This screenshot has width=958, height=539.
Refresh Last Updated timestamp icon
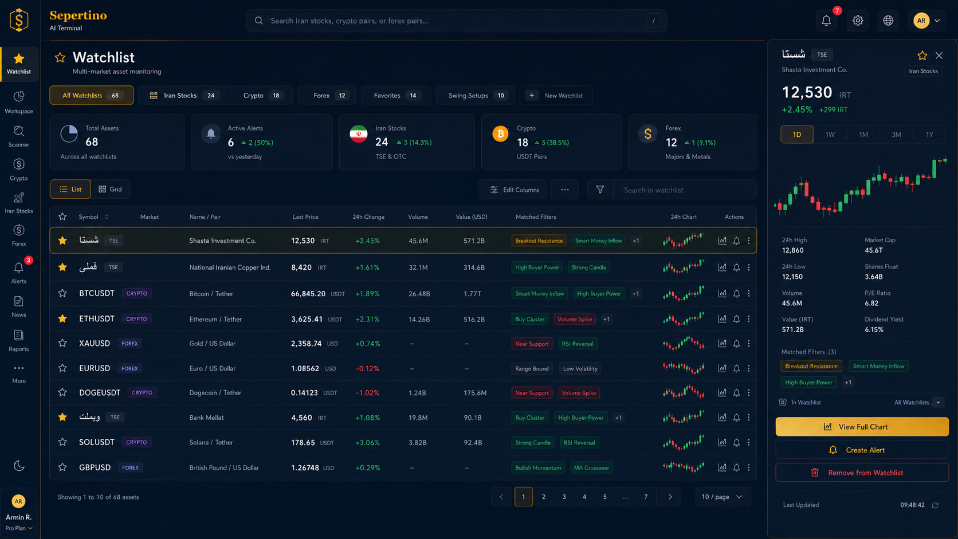(935, 505)
